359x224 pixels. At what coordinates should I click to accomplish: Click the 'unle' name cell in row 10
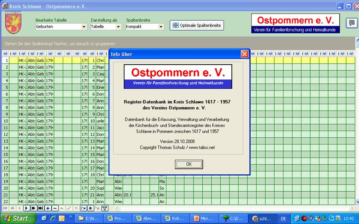[100, 121]
